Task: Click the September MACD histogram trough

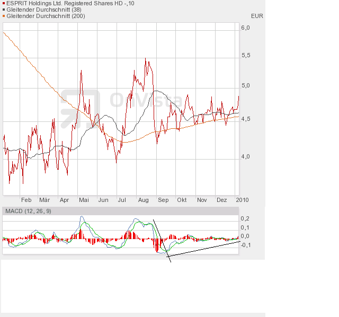Action: (157, 245)
